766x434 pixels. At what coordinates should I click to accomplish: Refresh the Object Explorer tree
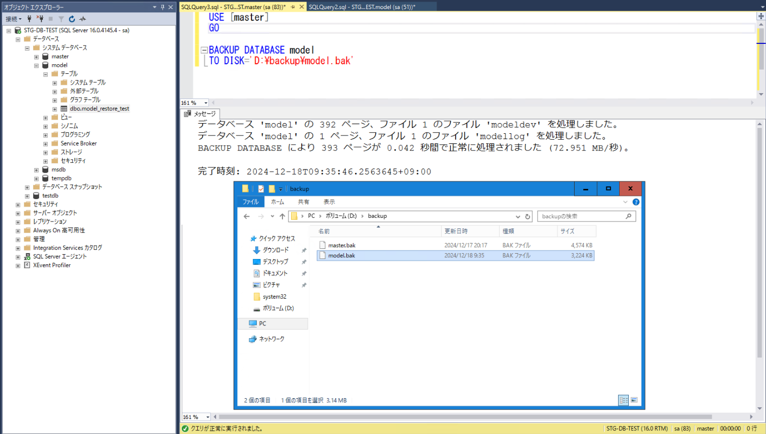coord(72,19)
